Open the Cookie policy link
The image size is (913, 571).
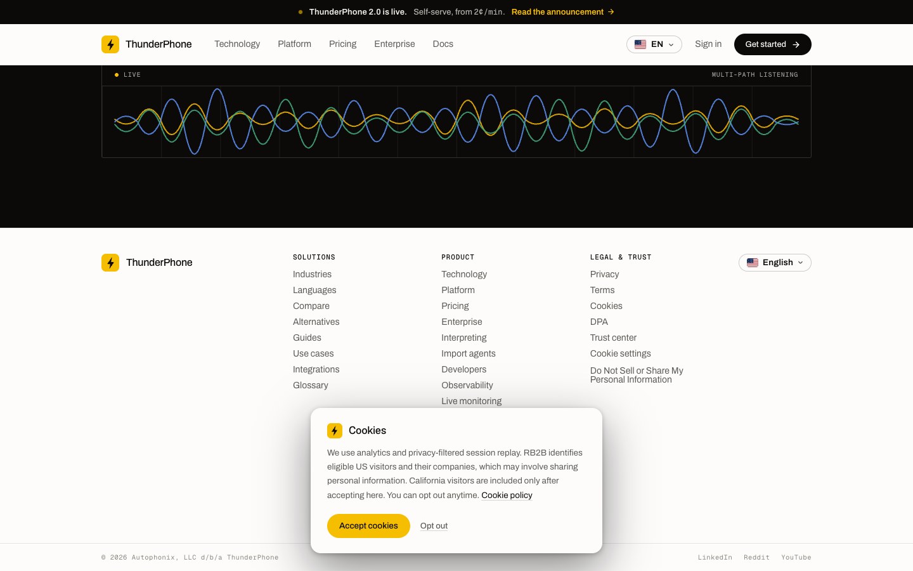(x=507, y=496)
